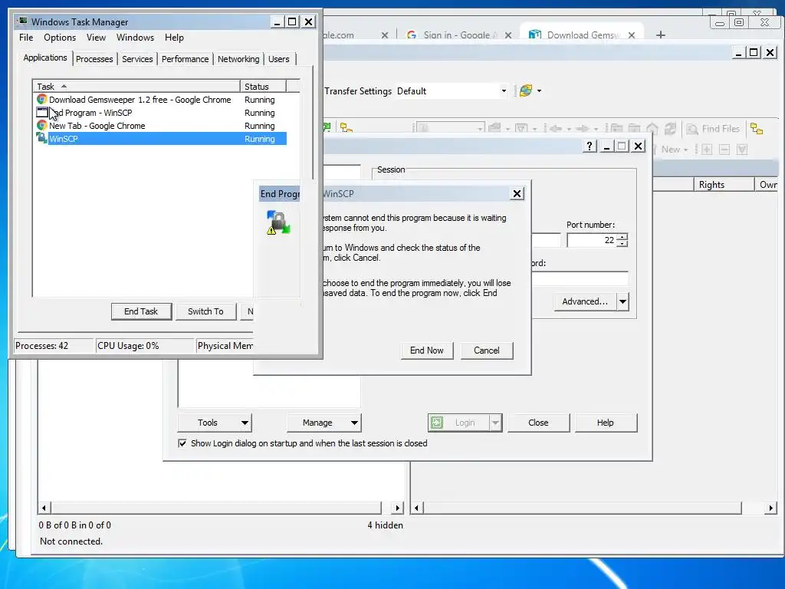Image resolution: width=785 pixels, height=589 pixels.
Task: Open the Options menu in Task Manager
Action: click(60, 38)
